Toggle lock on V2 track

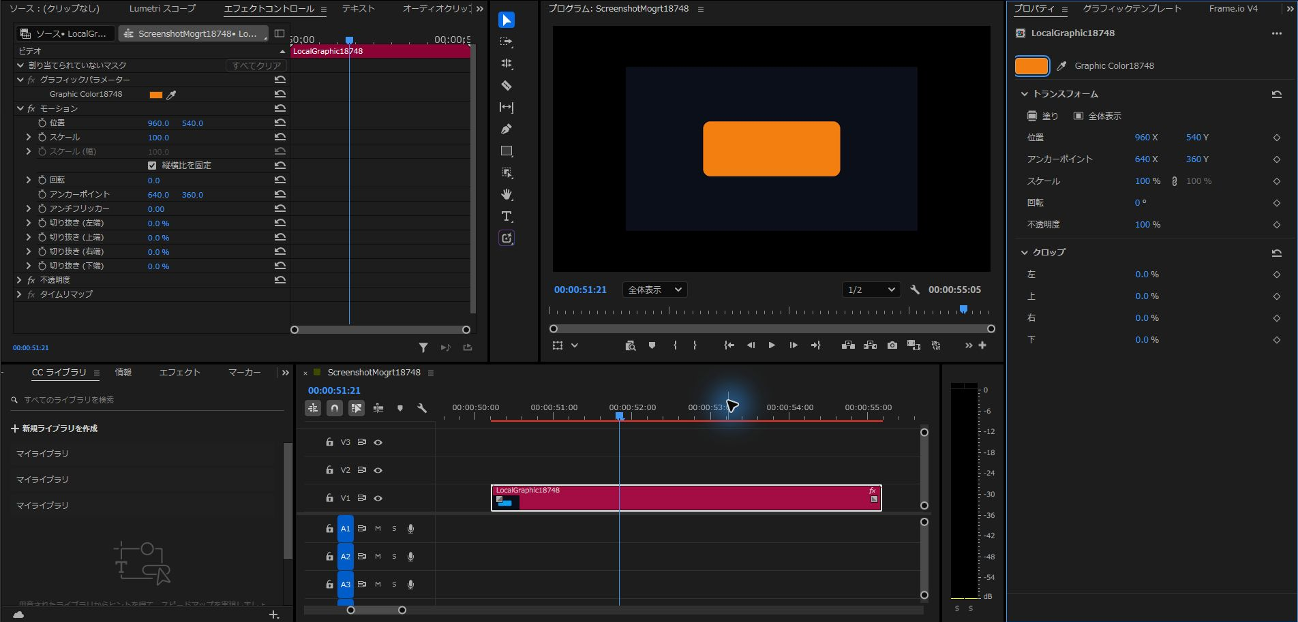pyautogui.click(x=329, y=470)
